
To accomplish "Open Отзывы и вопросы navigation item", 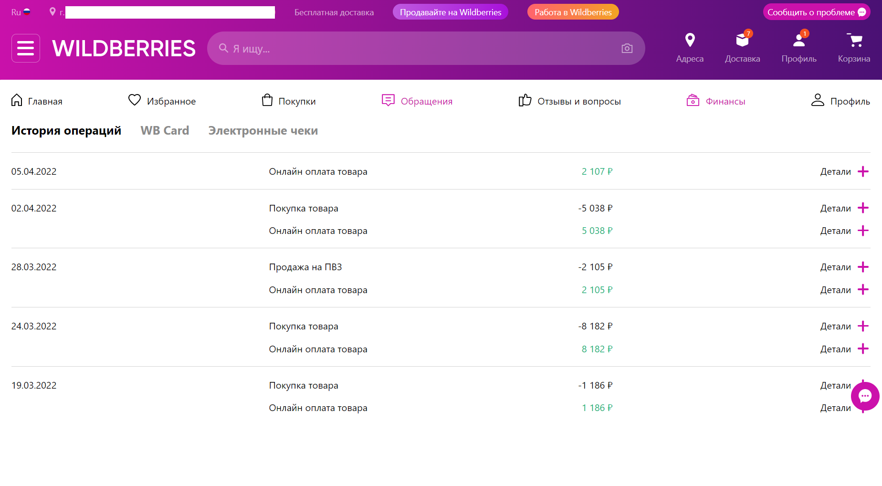I will coord(570,101).
